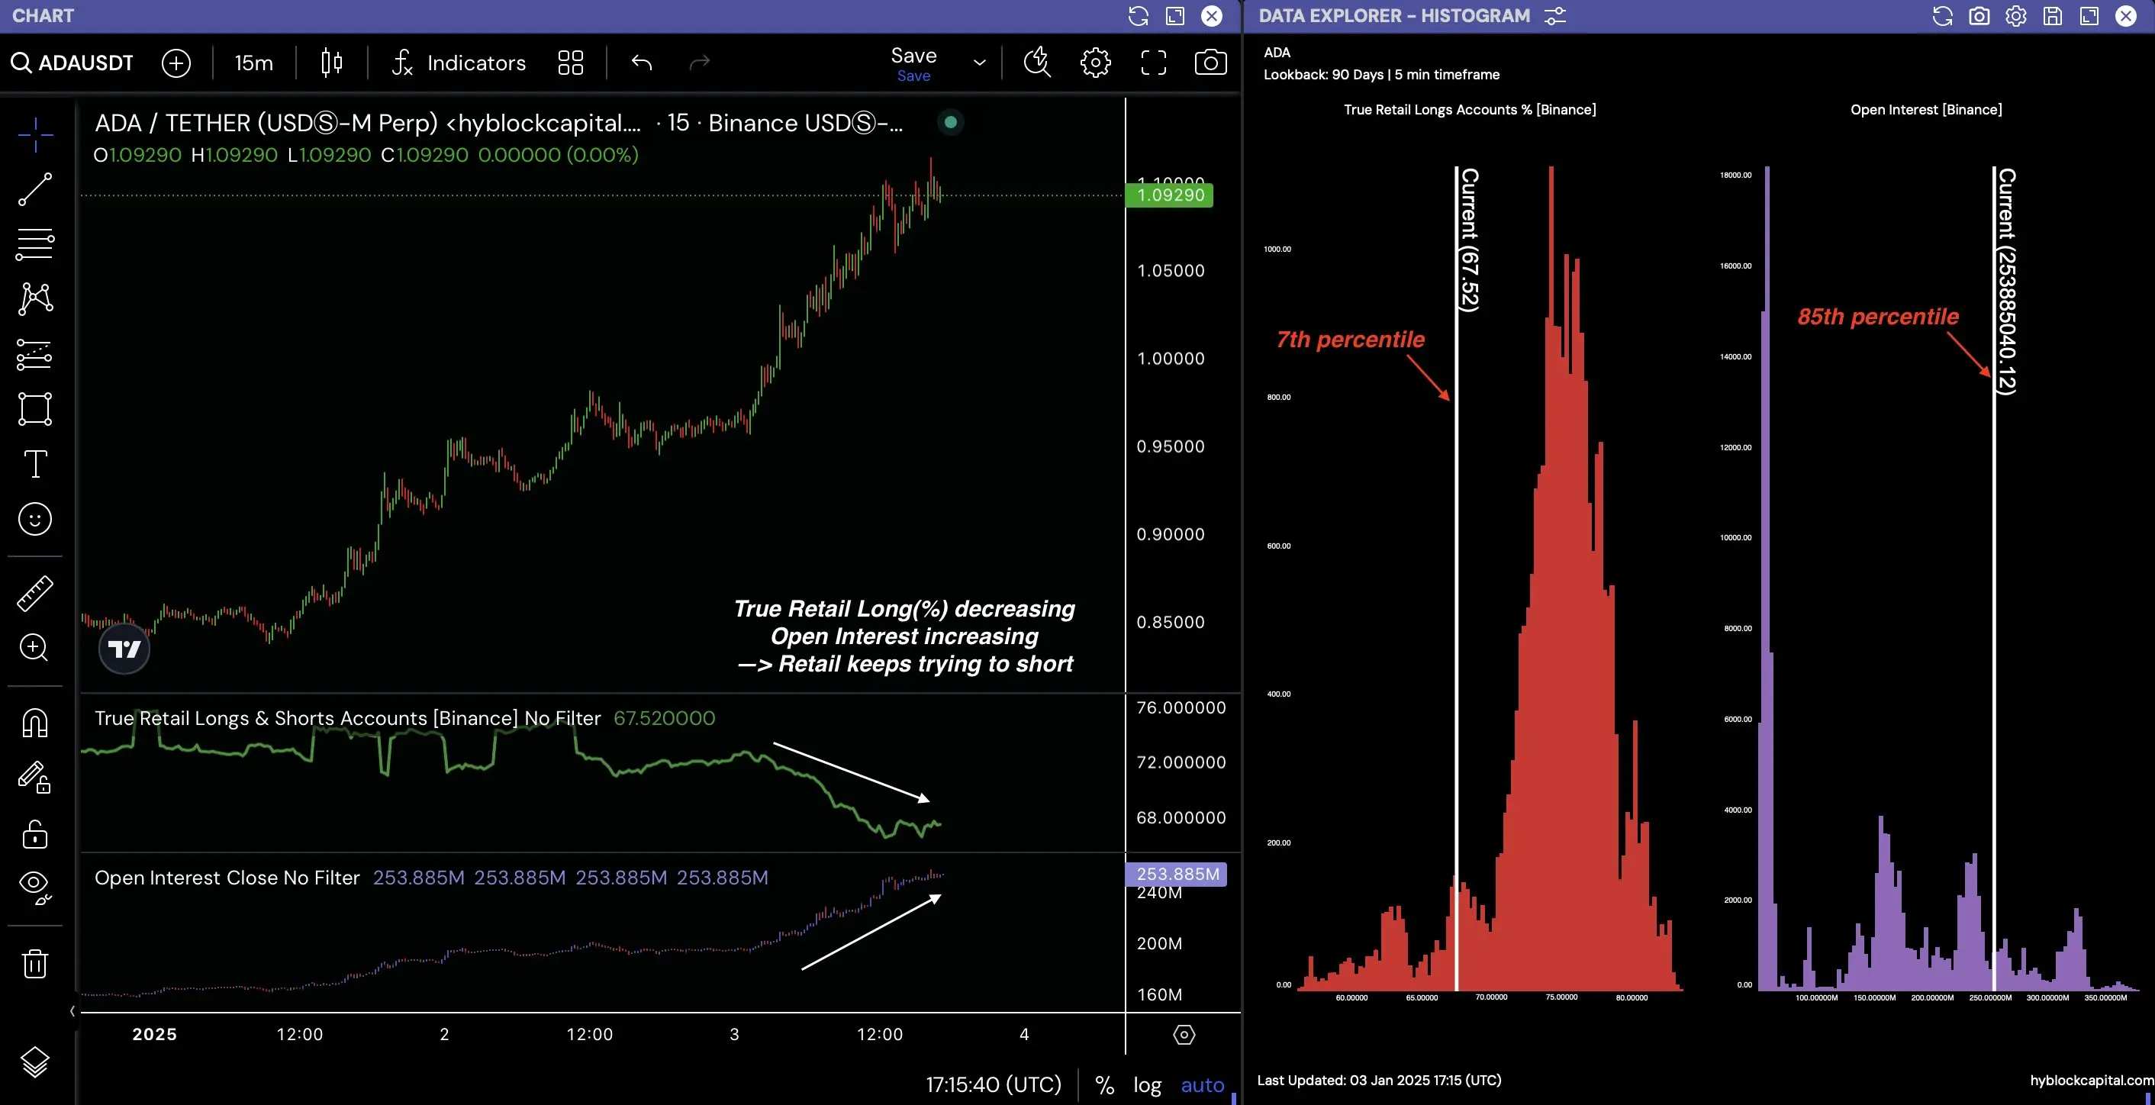2155x1105 pixels.
Task: Open histogram filter sliders in Data Explorer
Action: [x=1554, y=16]
